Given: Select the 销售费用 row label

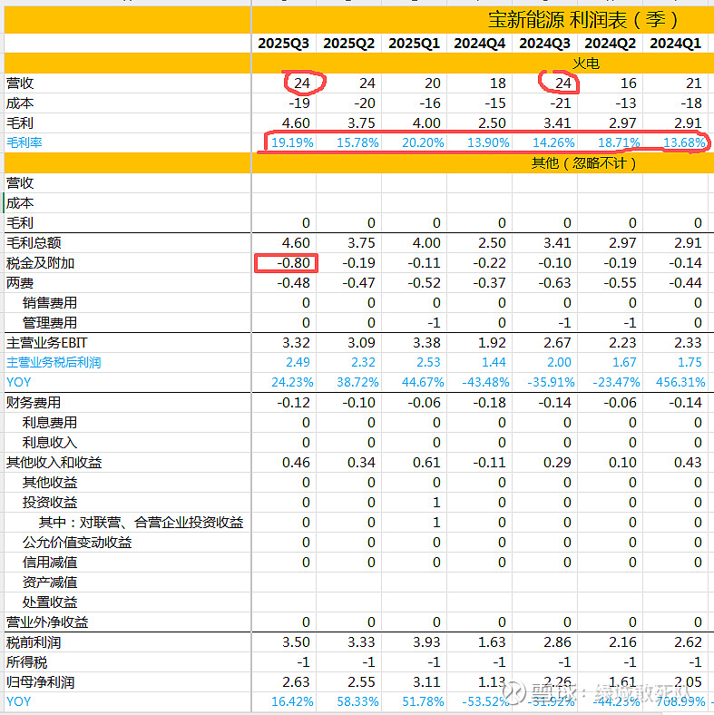Looking at the screenshot, I should coord(50,303).
